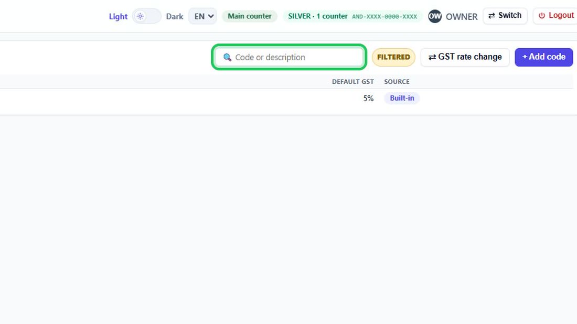Open the GST rate change dialog
This screenshot has width=577, height=324.
click(x=465, y=57)
